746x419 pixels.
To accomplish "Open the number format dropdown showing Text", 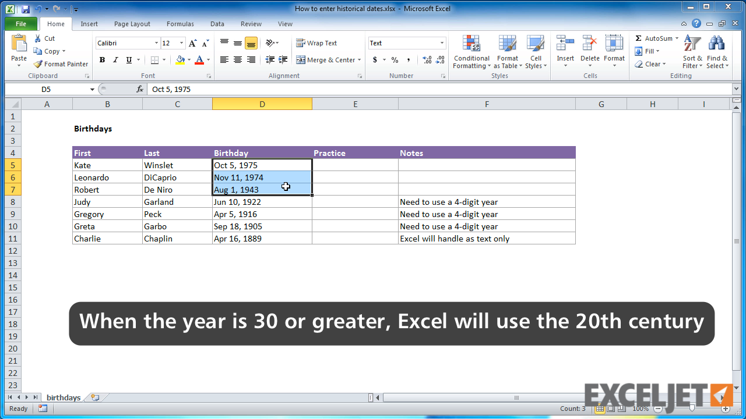I will (442, 43).
